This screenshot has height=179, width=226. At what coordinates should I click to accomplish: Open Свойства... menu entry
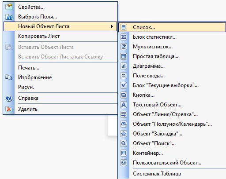(60, 7)
